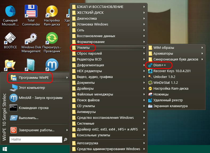Expand Поиск файлов submenu arrow
Viewport: 210px width, 153px height.
tap(144, 100)
